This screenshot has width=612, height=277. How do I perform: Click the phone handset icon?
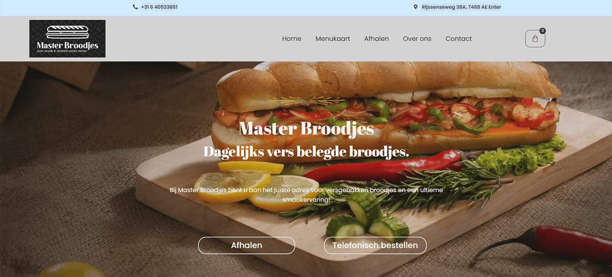coord(135,7)
